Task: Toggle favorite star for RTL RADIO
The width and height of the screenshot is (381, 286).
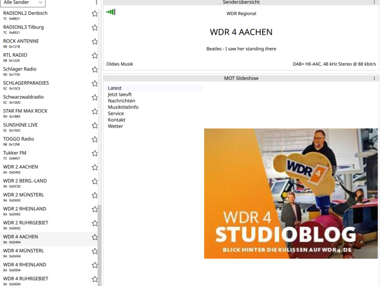Action: [95, 56]
